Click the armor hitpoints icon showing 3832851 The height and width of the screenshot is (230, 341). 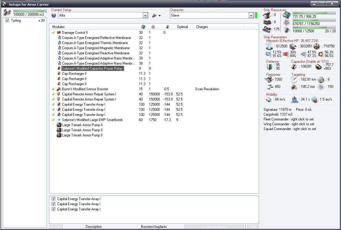pyautogui.click(x=293, y=46)
